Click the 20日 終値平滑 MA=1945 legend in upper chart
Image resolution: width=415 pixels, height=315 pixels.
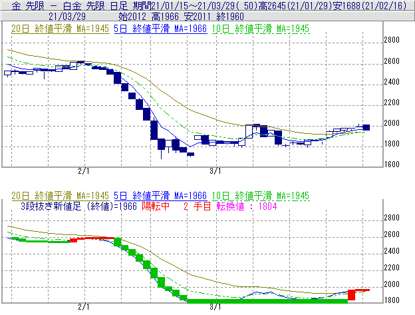tap(60, 29)
